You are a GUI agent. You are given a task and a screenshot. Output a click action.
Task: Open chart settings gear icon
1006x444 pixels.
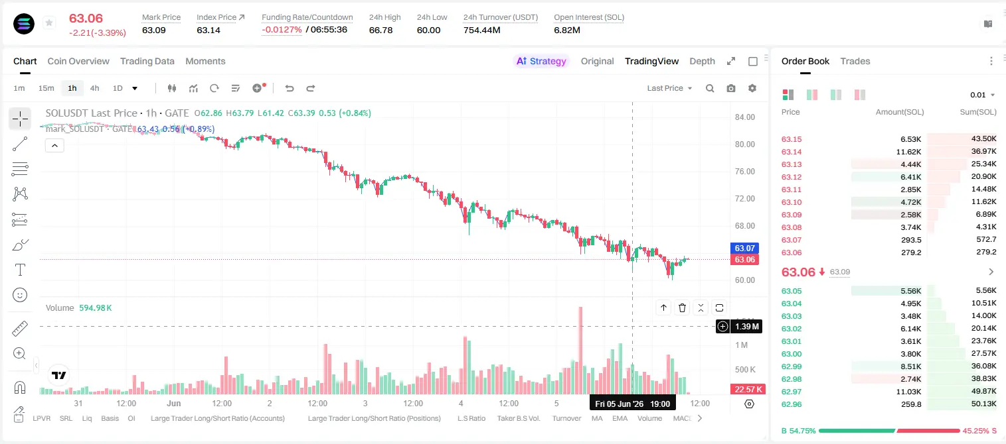[x=752, y=88]
